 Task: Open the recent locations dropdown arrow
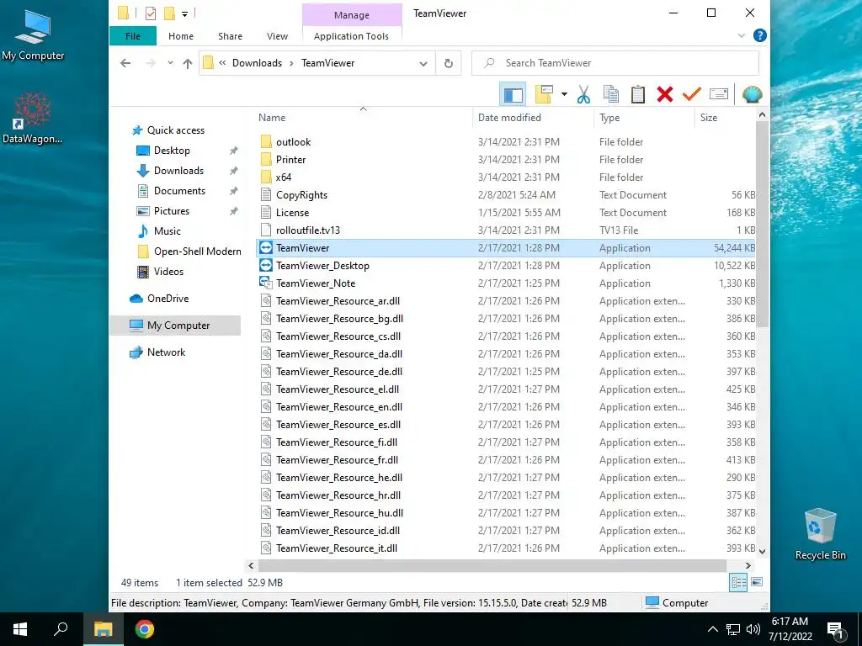(x=170, y=63)
